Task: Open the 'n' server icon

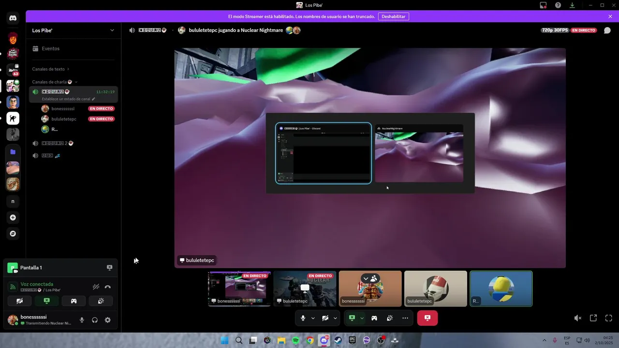Action: [13, 201]
